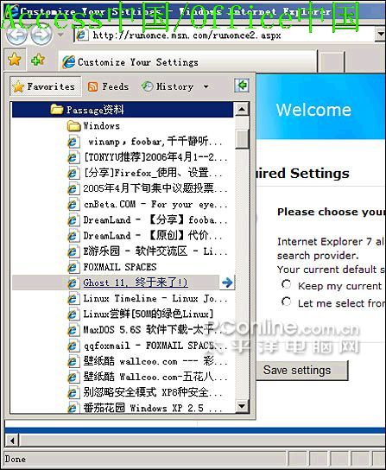Open recent pages dropdown beside Forward button
The width and height of the screenshot is (386, 470).
tap(60, 35)
